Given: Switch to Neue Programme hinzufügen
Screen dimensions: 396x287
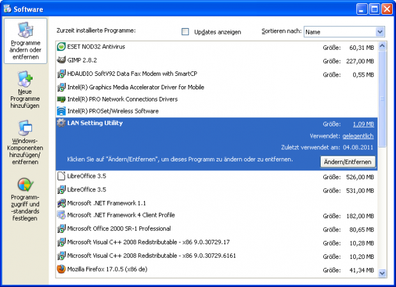Looking at the screenshot, I should pyautogui.click(x=25, y=91).
